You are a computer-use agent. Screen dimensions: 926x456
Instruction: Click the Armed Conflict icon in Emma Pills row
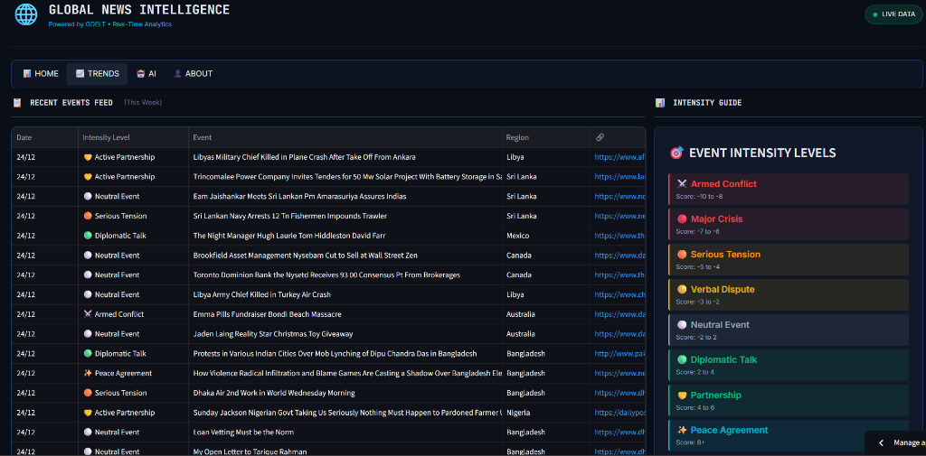(x=88, y=314)
